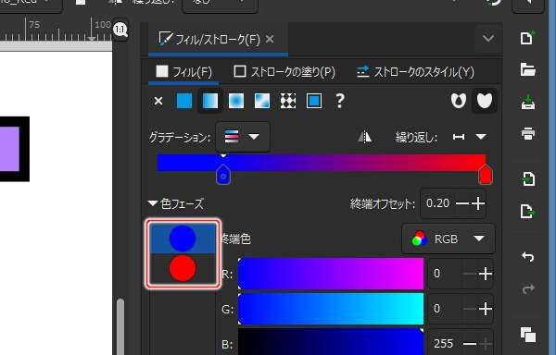The height and width of the screenshot is (355, 556).
Task: Click the unset paint question mark
Action: coord(340,101)
